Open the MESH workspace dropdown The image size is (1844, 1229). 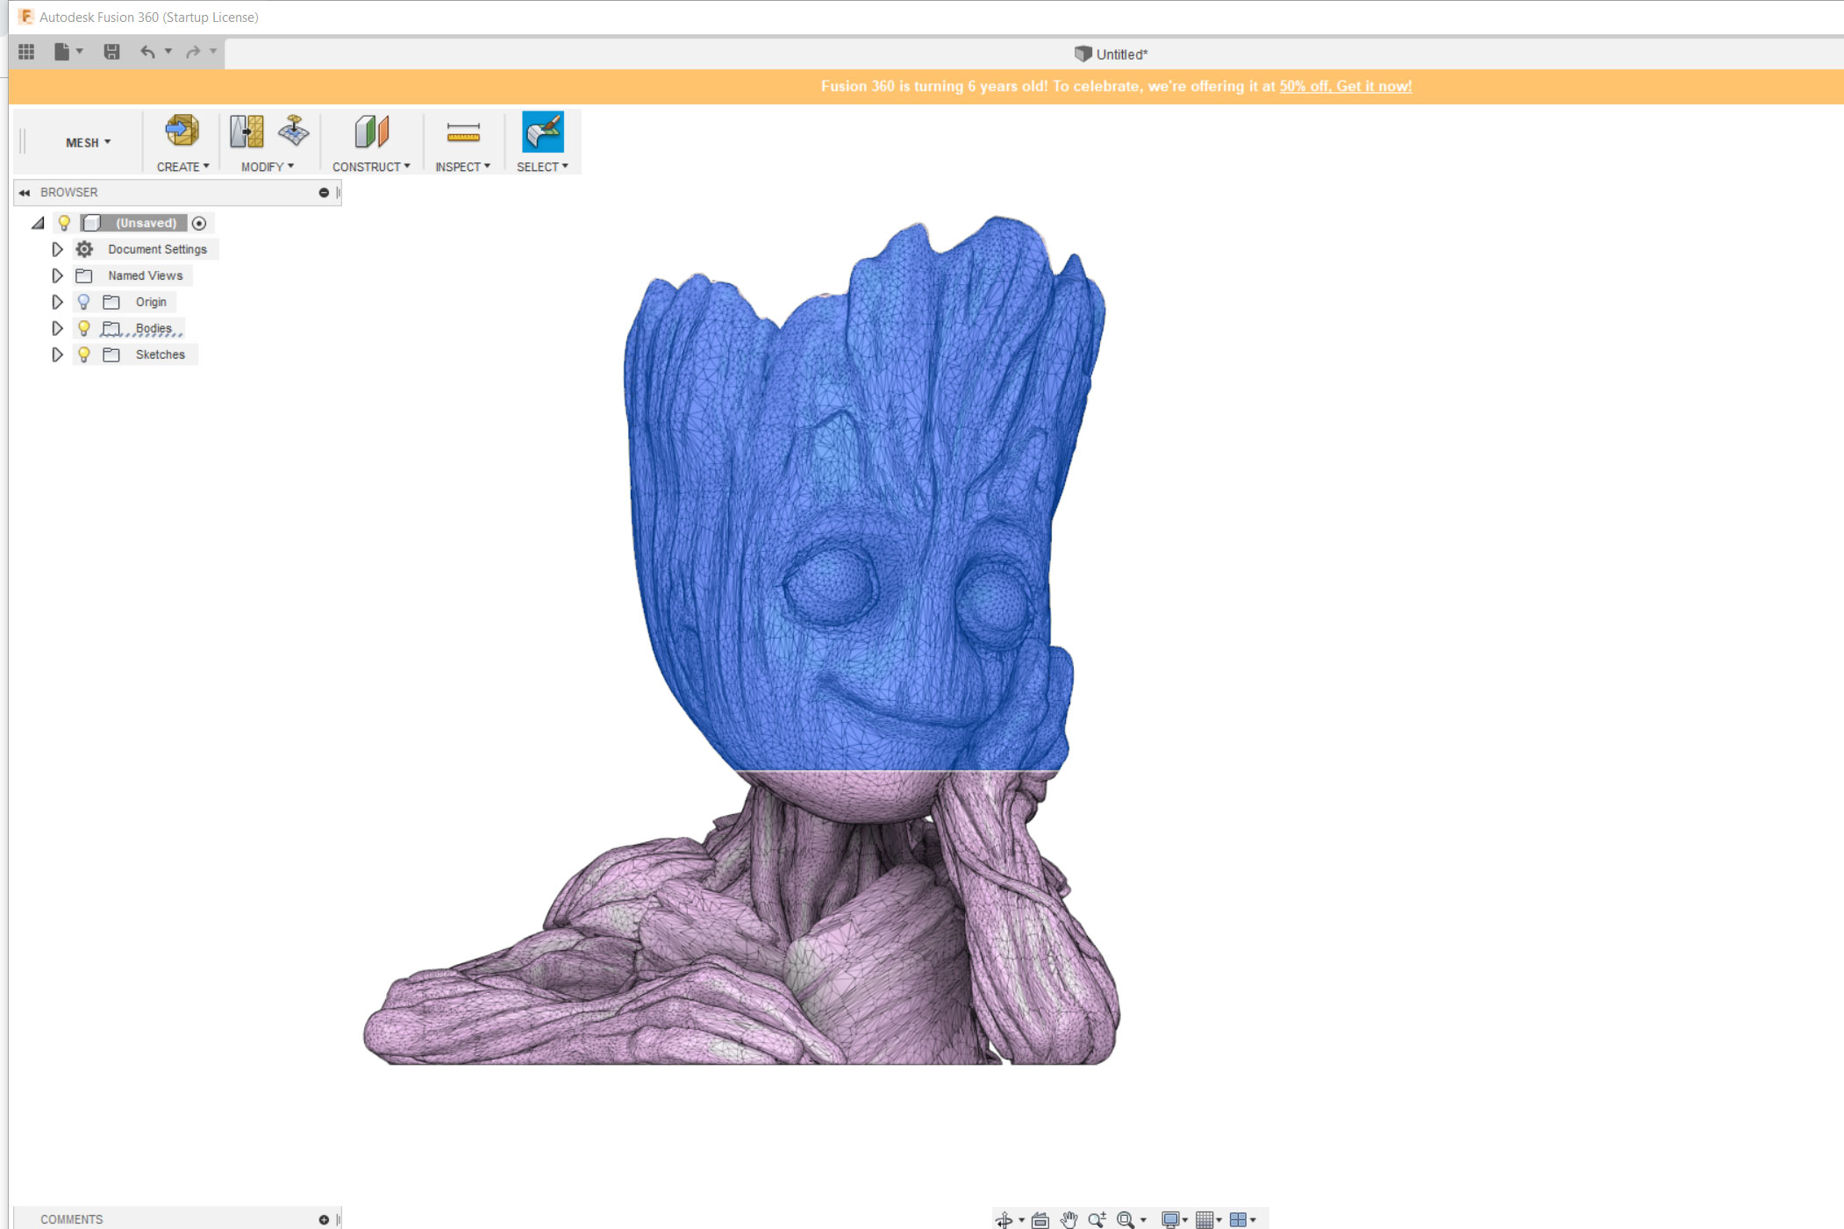pos(88,142)
